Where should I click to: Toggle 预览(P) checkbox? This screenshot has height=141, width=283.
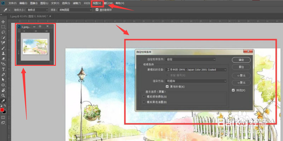pos(233,90)
